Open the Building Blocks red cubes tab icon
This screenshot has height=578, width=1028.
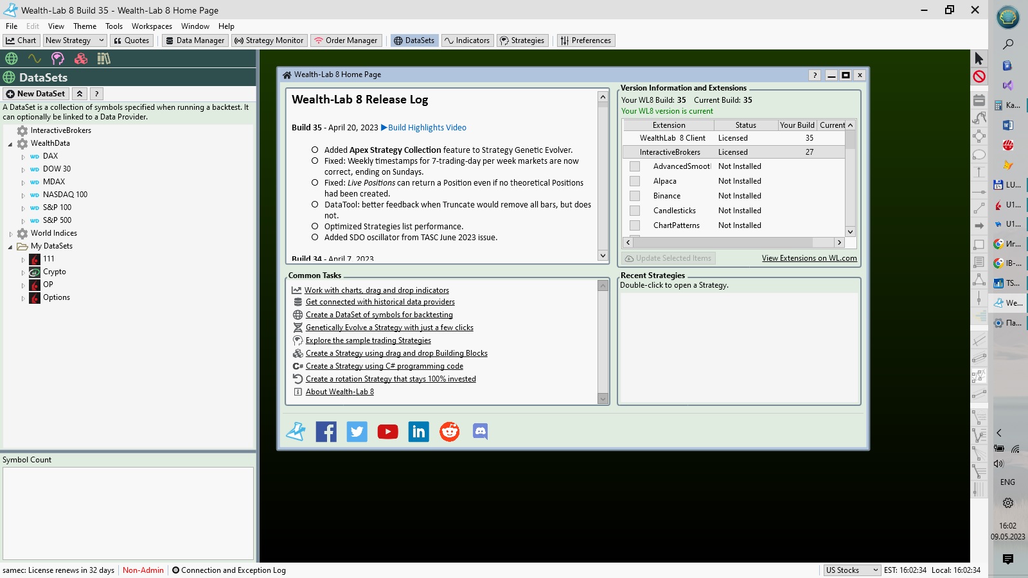tap(81, 58)
